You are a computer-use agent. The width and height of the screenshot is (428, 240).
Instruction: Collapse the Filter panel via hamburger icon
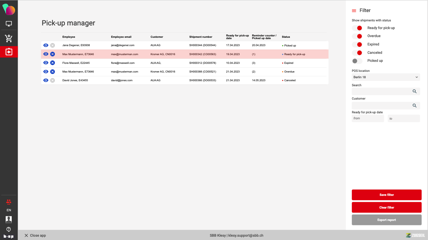point(354,11)
